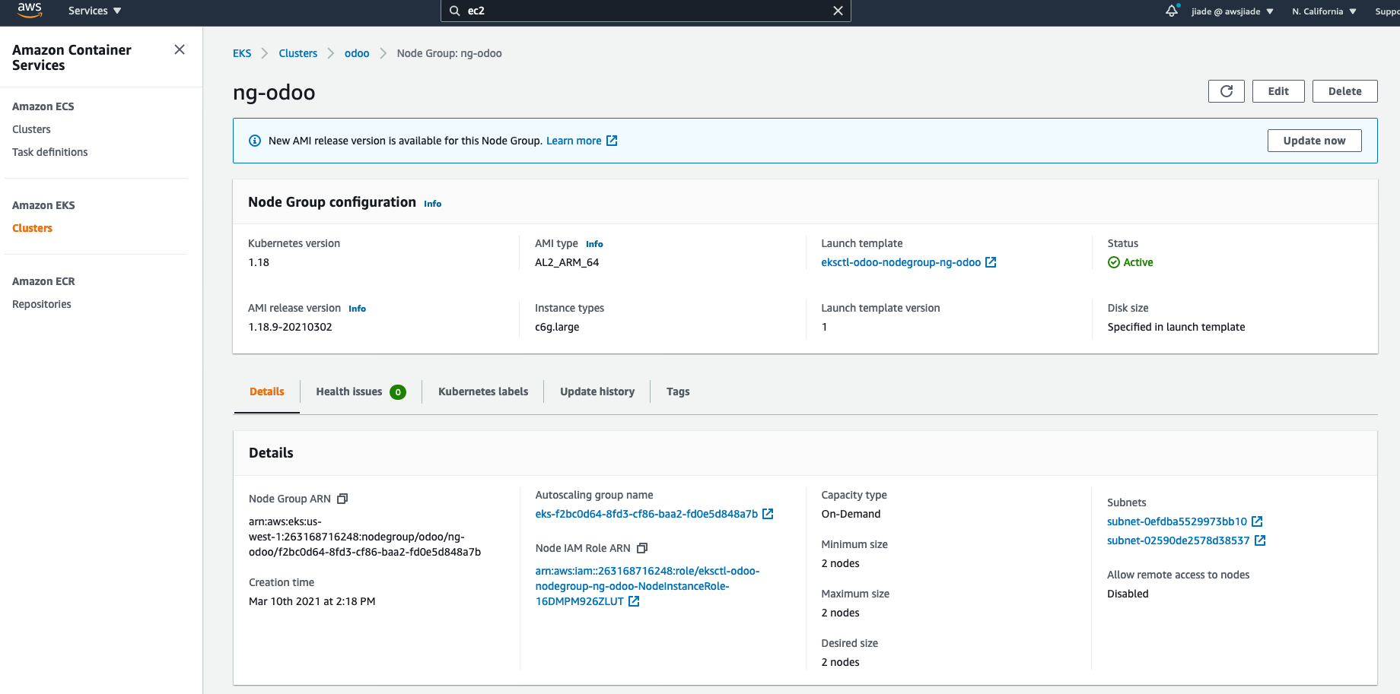Clear the search box with X icon
The width and height of the screenshot is (1400, 694).
838,11
